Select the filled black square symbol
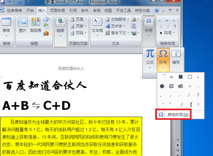The image size is (213, 156). (x=181, y=77)
